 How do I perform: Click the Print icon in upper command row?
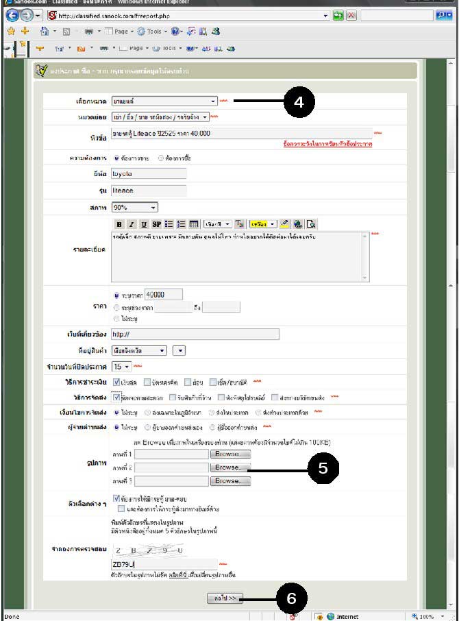click(x=90, y=32)
